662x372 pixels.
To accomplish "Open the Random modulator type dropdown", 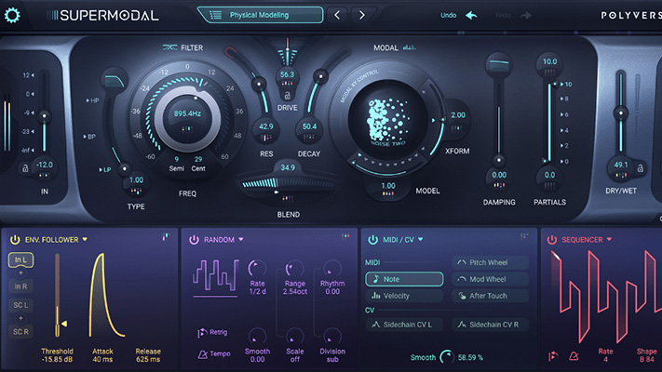I will (241, 239).
